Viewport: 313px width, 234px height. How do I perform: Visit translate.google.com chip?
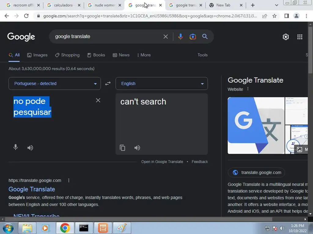(x=256, y=172)
